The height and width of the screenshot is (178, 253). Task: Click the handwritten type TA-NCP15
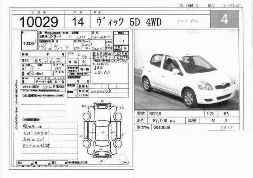coord(101,37)
